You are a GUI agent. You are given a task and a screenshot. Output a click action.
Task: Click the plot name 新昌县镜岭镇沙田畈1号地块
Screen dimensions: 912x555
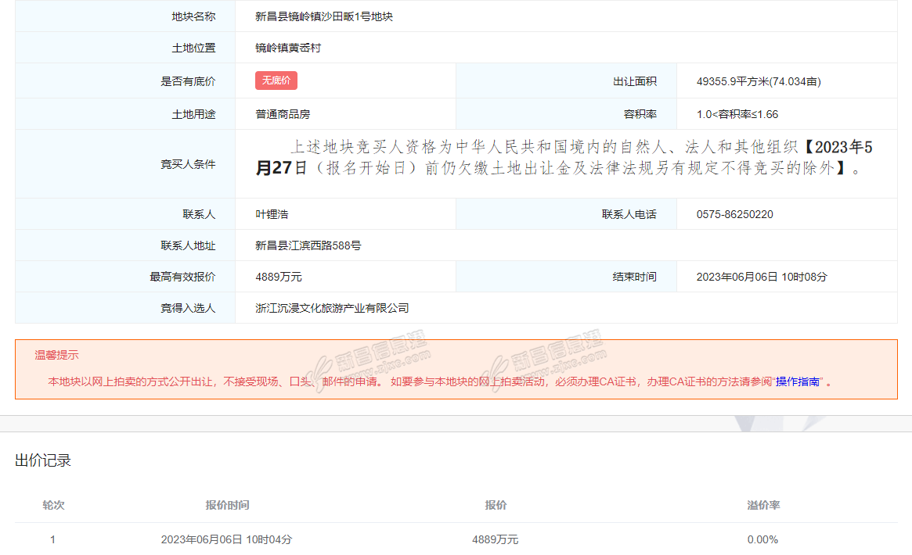click(323, 16)
